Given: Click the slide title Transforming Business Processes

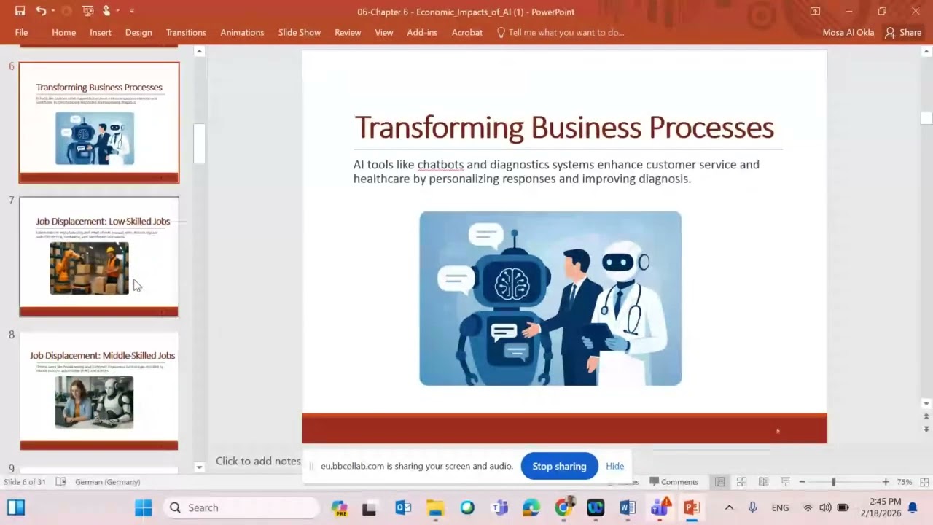Looking at the screenshot, I should 564,128.
